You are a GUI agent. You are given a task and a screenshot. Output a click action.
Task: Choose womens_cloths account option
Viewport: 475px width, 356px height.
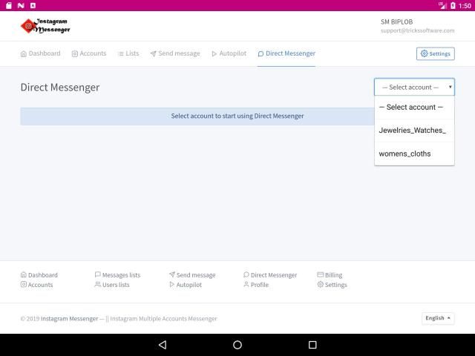(404, 154)
